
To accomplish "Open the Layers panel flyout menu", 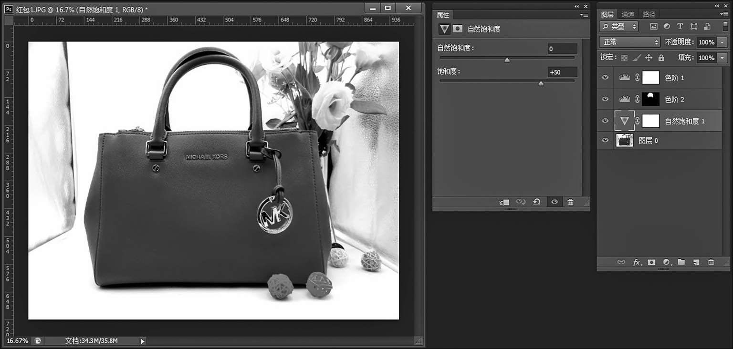I will 725,15.
